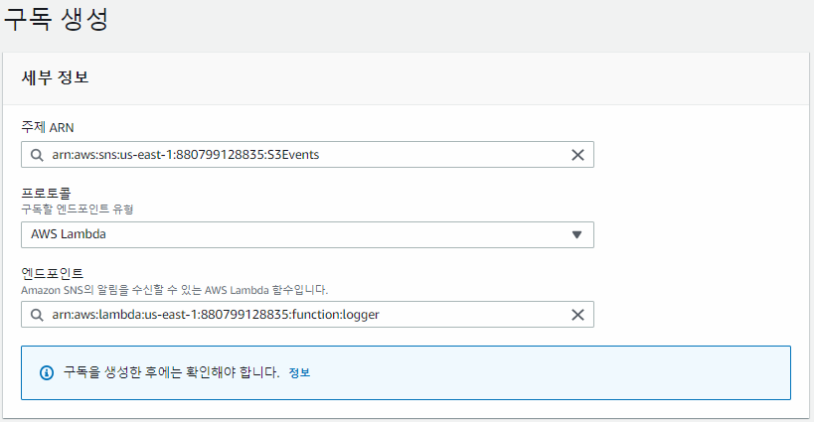
Task: Open the 정보 link in notice
Action: tap(299, 372)
